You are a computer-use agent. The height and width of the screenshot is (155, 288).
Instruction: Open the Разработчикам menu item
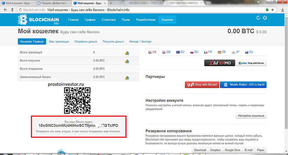(x=146, y=20)
